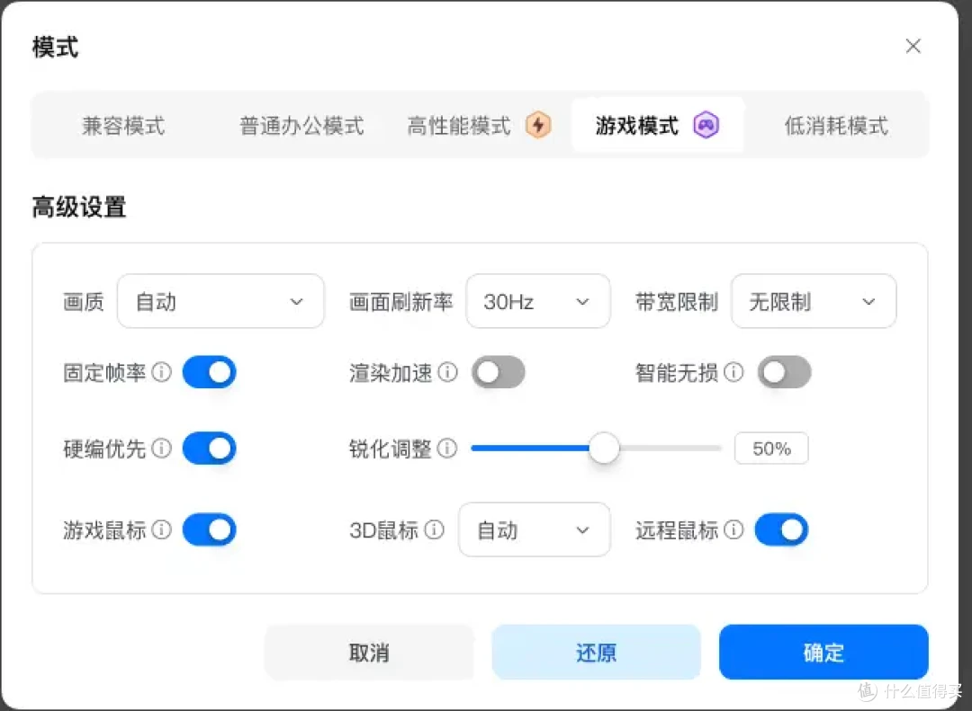Click the 锐化调整 slider handle
The image size is (972, 711).
[x=604, y=448]
